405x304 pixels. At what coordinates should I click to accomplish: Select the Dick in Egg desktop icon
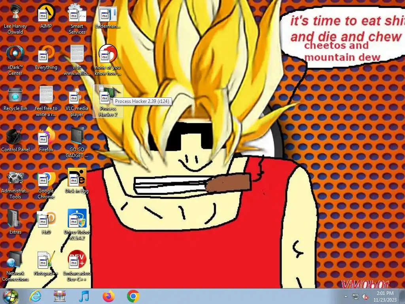coord(77,181)
